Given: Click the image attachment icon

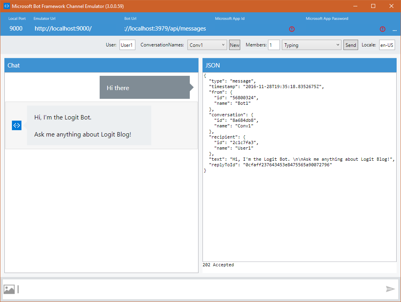Looking at the screenshot, I should [9, 289].
